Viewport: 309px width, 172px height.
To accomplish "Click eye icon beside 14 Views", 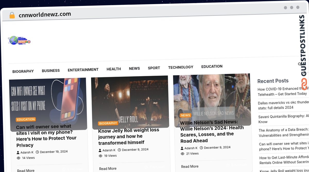I will 19,158.
